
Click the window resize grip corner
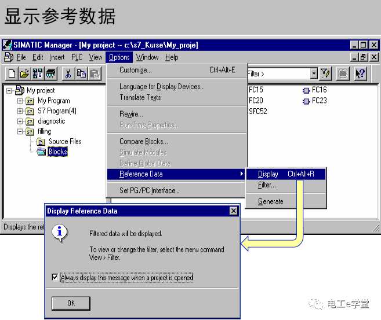pos(376,228)
